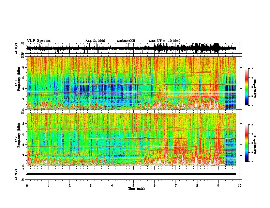Click the '2' kHz tick on ch.1

pos(24,99)
